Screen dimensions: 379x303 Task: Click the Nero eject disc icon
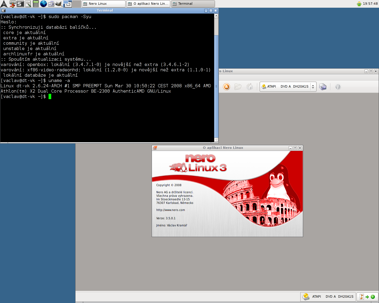tap(227, 87)
